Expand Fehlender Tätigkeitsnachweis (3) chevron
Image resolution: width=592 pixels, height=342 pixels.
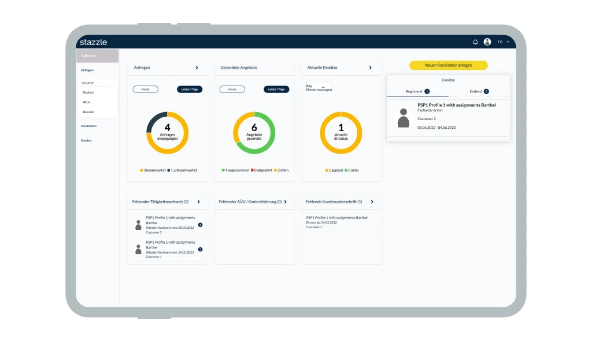[199, 202]
